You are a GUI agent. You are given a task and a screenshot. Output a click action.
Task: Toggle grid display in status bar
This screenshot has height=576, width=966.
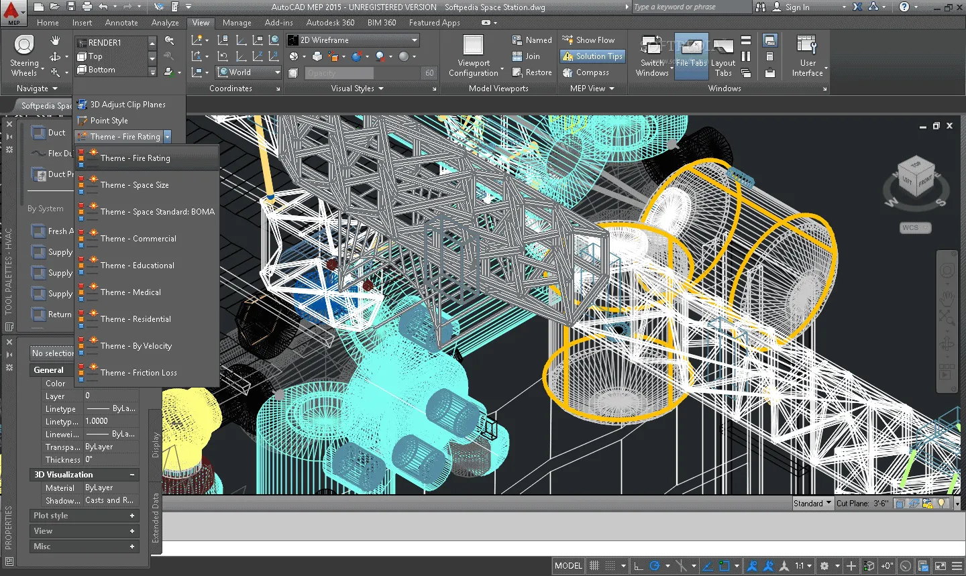tap(594, 566)
